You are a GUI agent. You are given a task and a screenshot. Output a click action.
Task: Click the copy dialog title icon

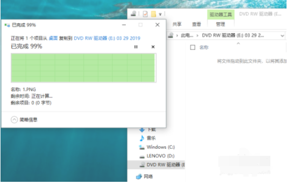pos(7,25)
